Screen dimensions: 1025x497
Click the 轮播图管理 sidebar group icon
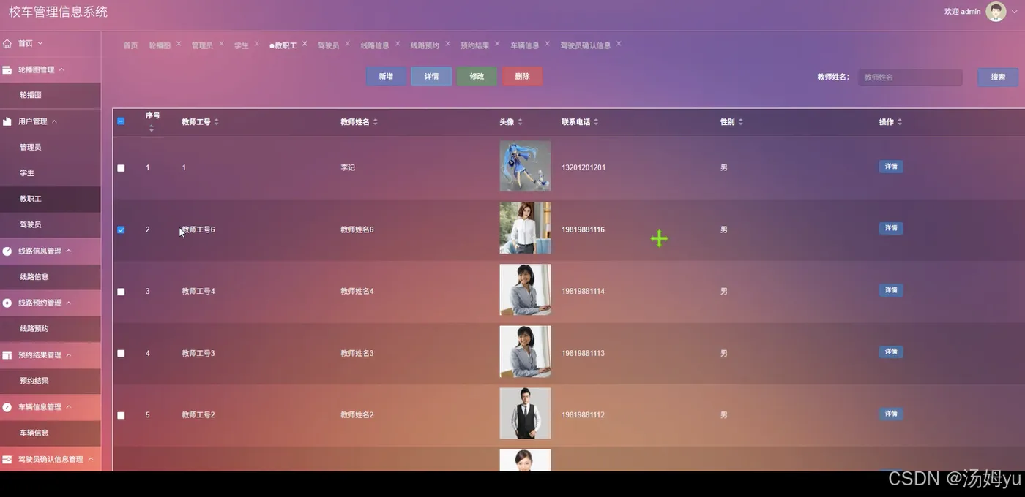7,70
